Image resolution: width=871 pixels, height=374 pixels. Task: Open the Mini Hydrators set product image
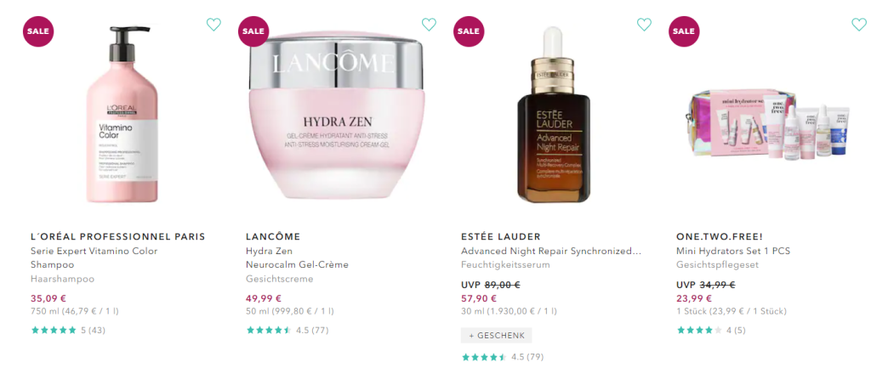768,124
